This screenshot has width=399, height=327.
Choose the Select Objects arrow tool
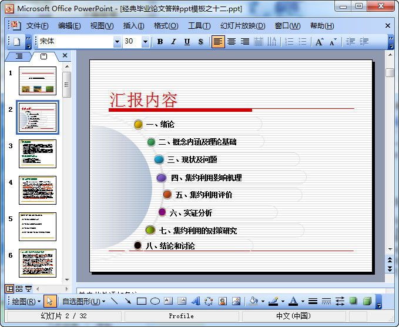click(49, 301)
